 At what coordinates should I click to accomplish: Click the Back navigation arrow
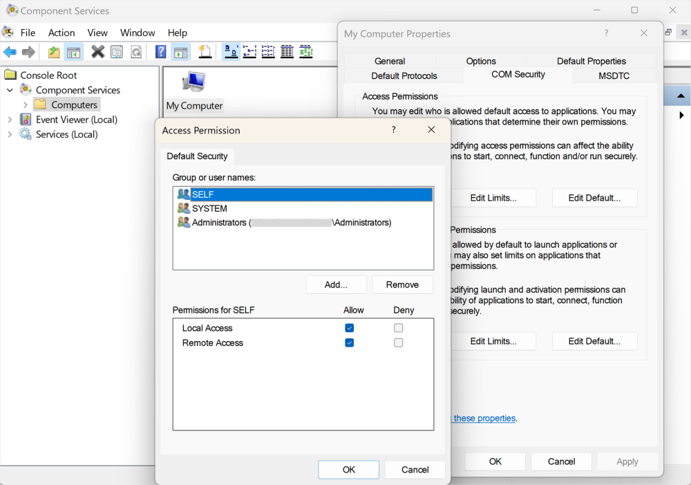click(10, 52)
